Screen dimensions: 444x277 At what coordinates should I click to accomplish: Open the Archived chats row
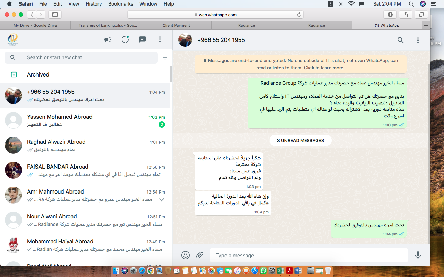85,74
